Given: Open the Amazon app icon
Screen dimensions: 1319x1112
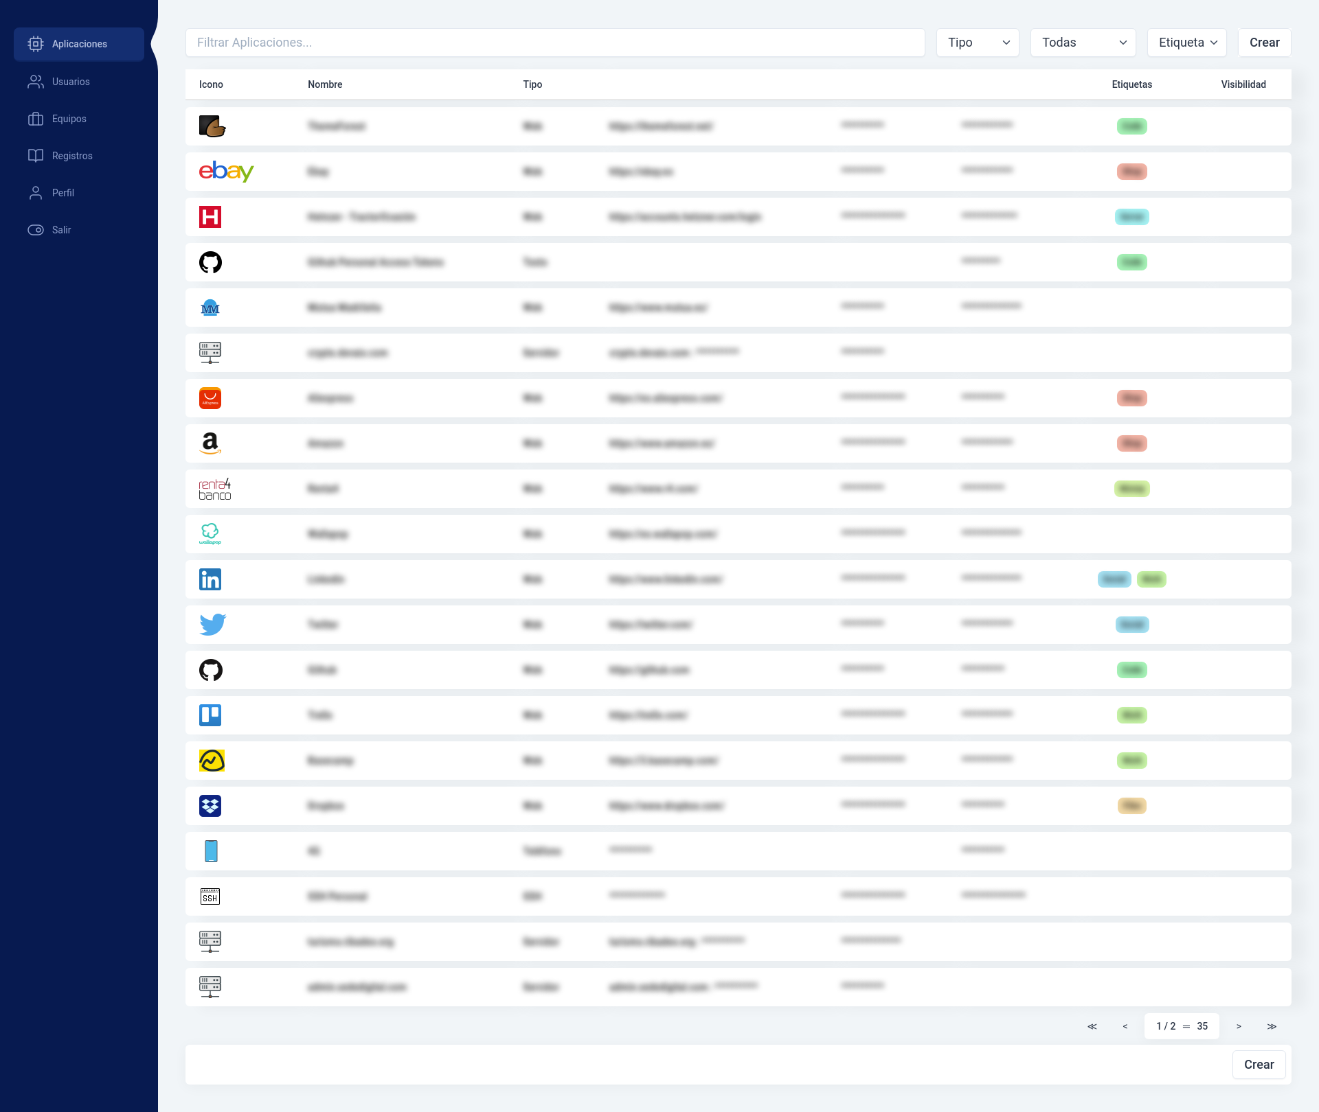Looking at the screenshot, I should point(210,443).
